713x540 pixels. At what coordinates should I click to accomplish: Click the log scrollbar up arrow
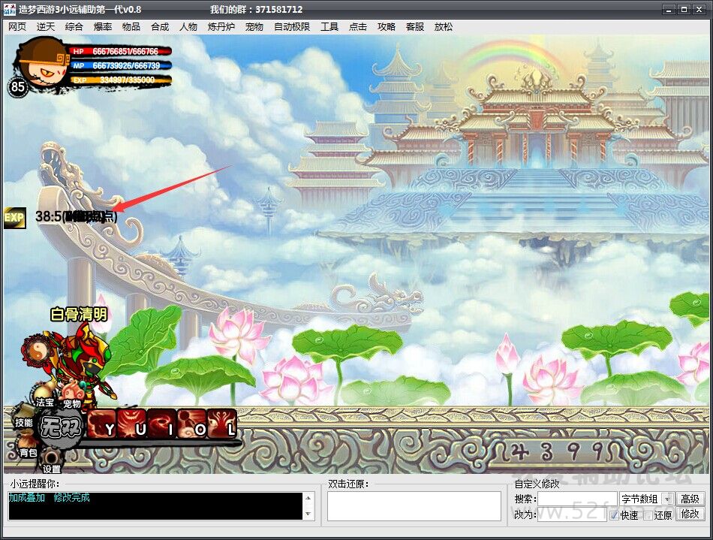pos(308,498)
